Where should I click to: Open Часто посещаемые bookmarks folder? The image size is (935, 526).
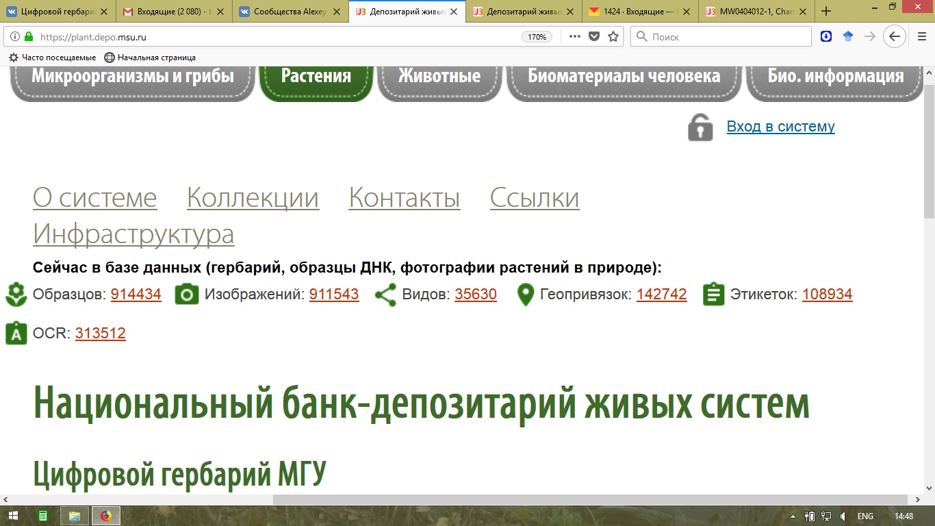point(53,58)
